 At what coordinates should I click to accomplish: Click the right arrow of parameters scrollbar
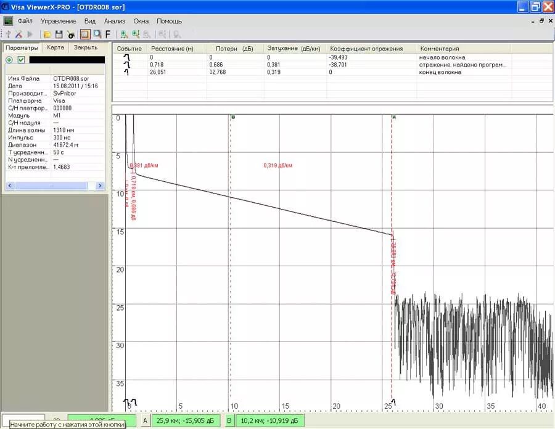100,186
